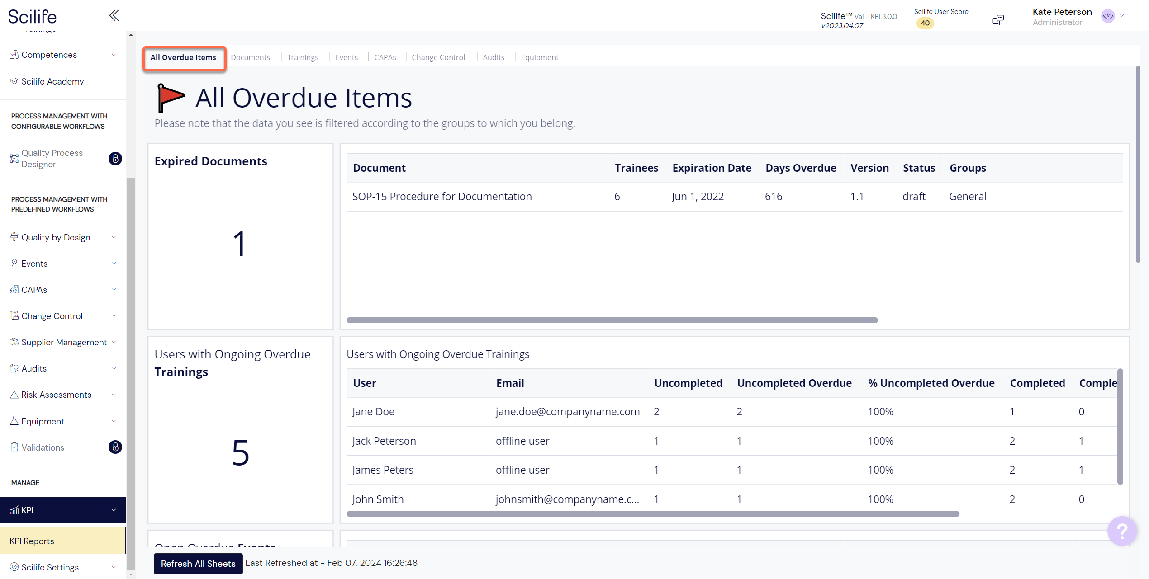Click the Refresh All Sheets button
The height and width of the screenshot is (579, 1149).
pos(198,564)
